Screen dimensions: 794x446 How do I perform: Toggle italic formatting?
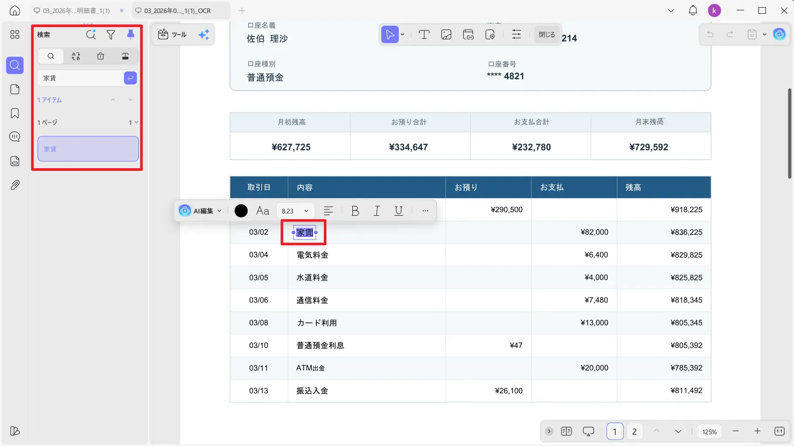click(x=377, y=211)
